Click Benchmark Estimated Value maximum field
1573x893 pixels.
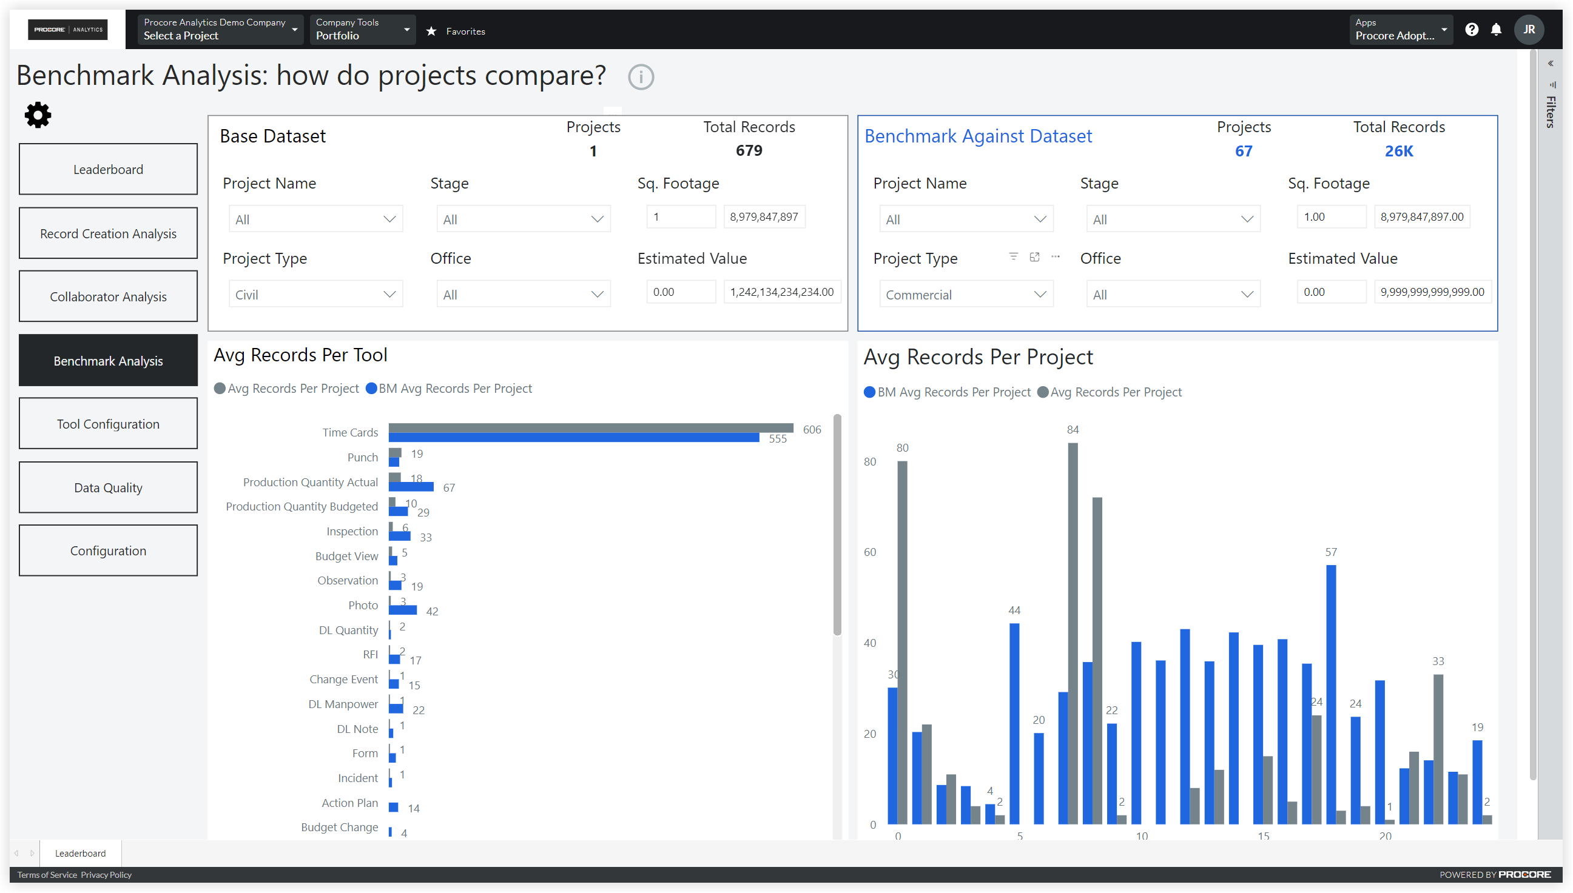[x=1432, y=292]
